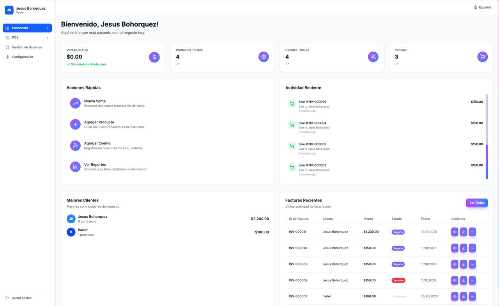Viewport: 499px width, 306px height.
Task: Open the Español language selector
Action: pos(482,7)
